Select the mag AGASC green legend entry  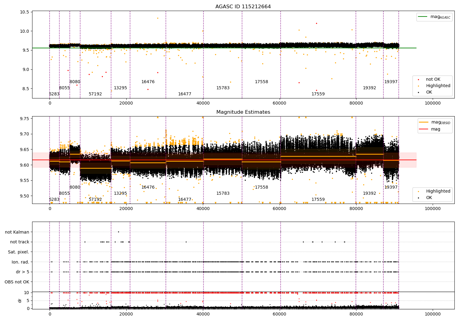[x=435, y=17]
